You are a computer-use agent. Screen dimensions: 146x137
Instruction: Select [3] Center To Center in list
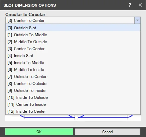click(x=73, y=49)
